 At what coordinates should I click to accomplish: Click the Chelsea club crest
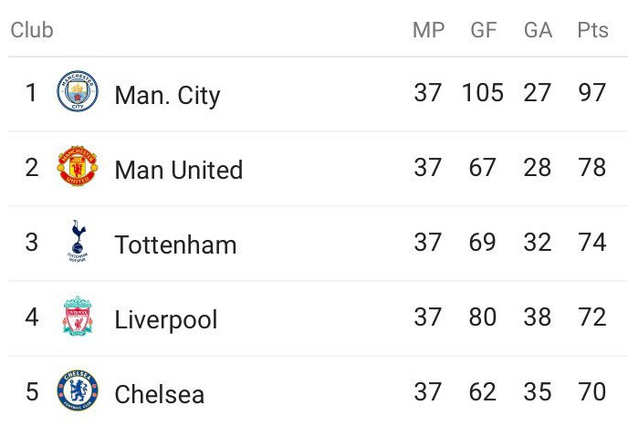78,390
